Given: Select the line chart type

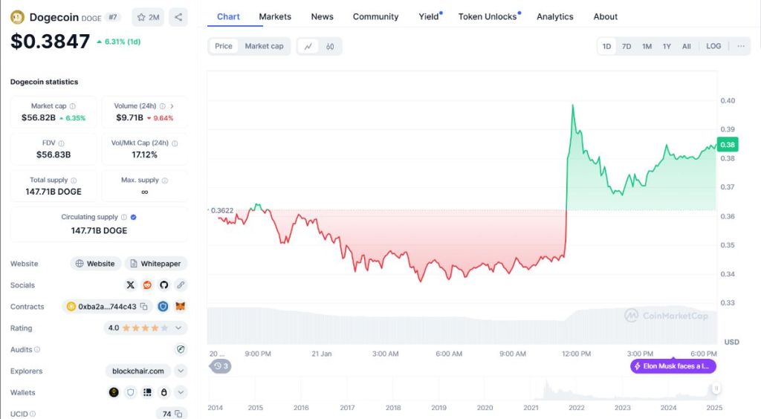Looking at the screenshot, I should [x=308, y=47].
